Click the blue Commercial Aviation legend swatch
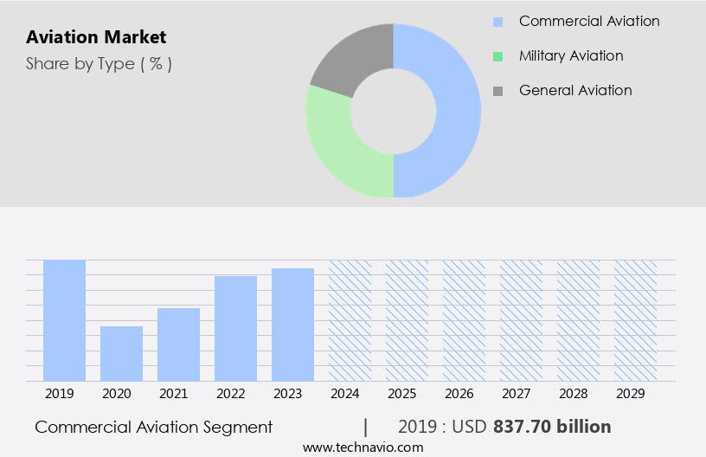 click(x=497, y=22)
